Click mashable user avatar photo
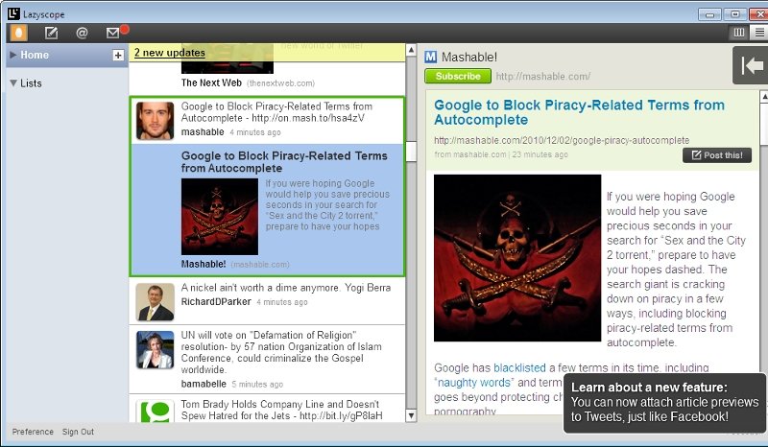The image size is (768, 447). pyautogui.click(x=155, y=121)
